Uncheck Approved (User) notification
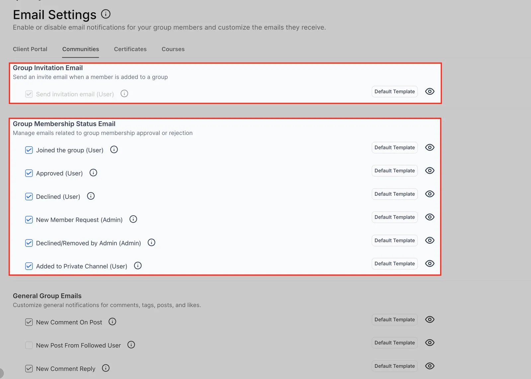The image size is (531, 379). (29, 173)
